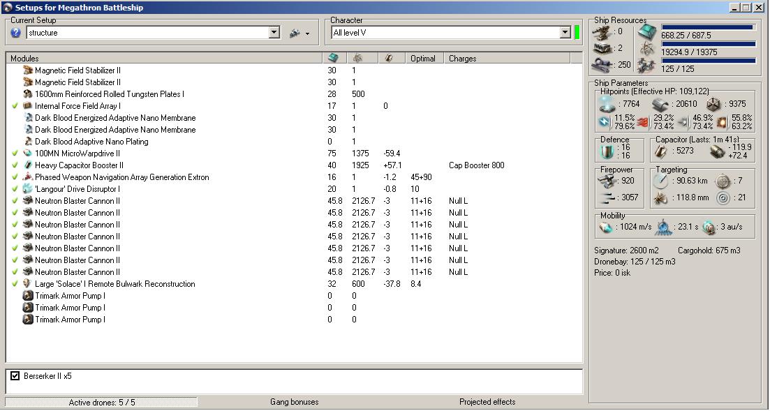Click the green character status indicator
770x411 pixels.
(x=577, y=32)
